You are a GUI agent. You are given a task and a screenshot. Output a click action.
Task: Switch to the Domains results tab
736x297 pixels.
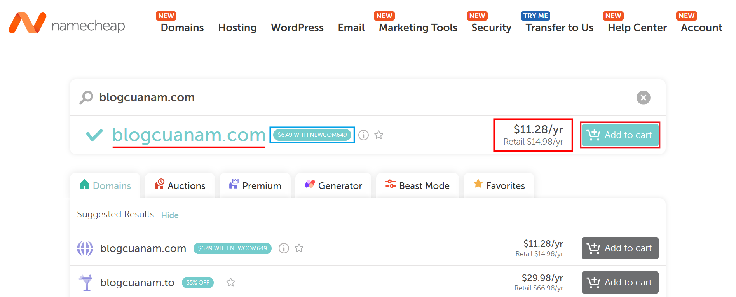(105, 185)
